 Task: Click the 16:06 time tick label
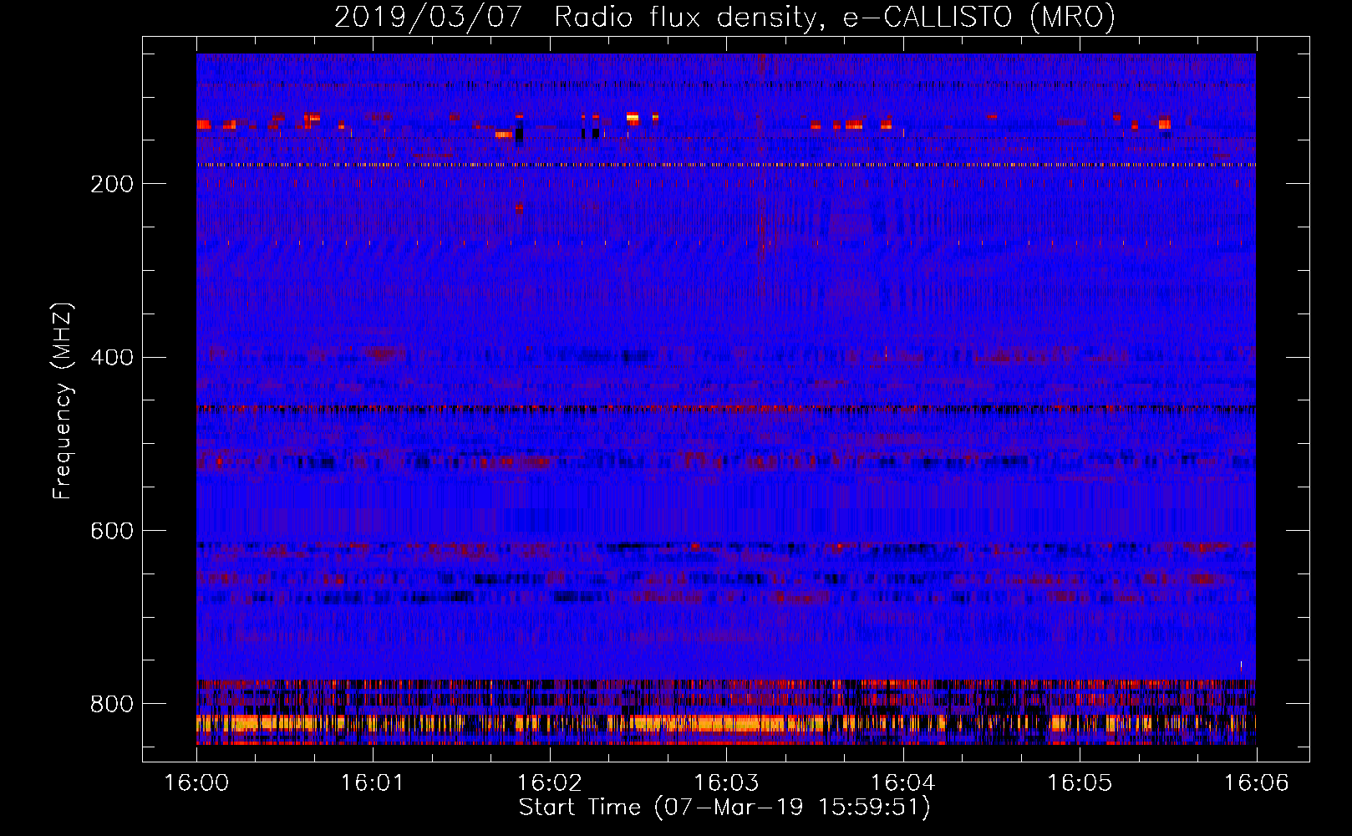point(1257,783)
